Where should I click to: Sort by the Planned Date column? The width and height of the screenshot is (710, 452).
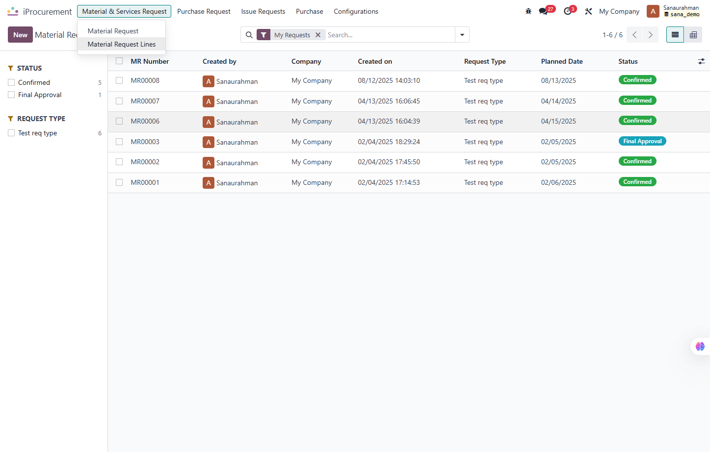(562, 61)
